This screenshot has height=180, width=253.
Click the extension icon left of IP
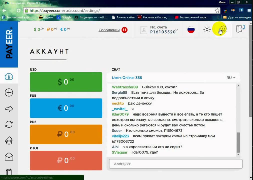tap(233, 11)
